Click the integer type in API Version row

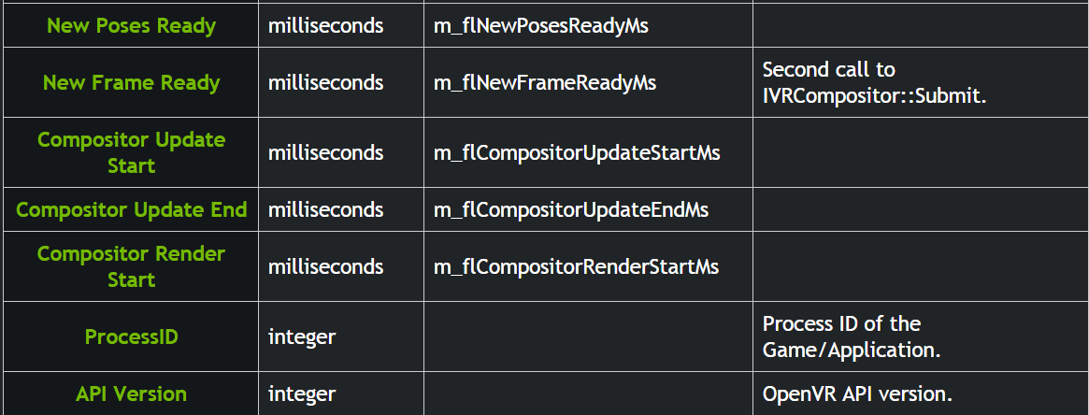[x=302, y=394]
